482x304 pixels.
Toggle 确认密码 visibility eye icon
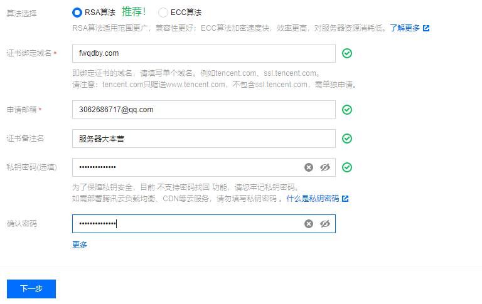point(325,224)
